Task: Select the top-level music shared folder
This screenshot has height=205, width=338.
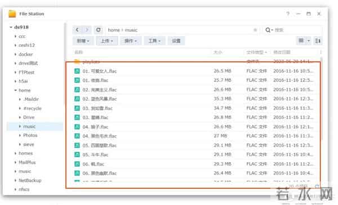Action: (25, 171)
